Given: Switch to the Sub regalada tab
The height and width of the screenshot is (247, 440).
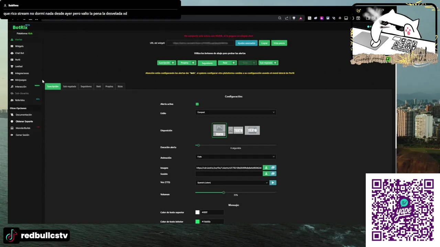Looking at the screenshot, I should pyautogui.click(x=69, y=86).
